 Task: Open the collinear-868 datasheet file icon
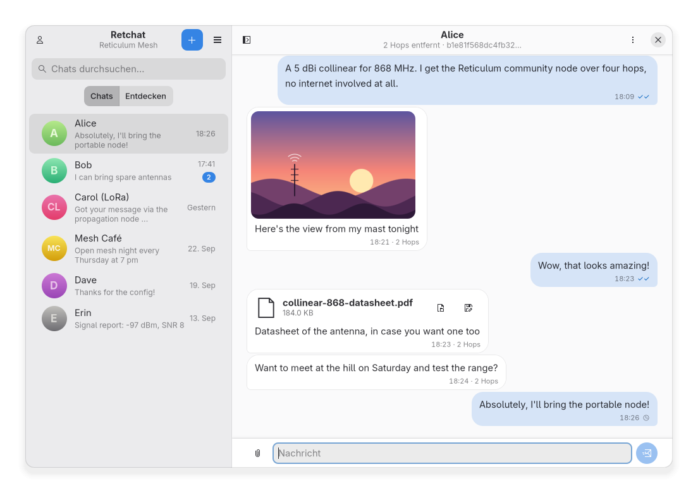click(x=440, y=308)
